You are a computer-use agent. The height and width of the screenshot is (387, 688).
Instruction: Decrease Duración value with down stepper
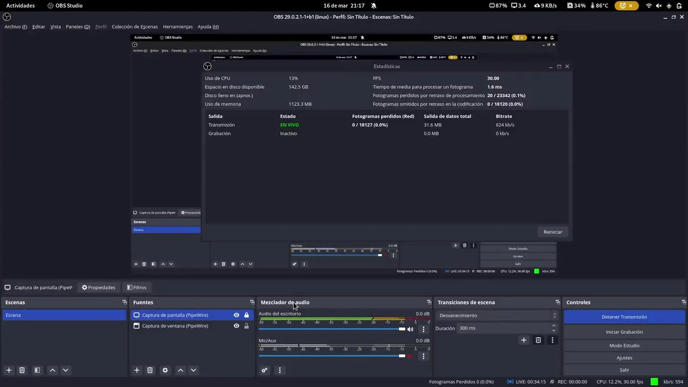554,331
